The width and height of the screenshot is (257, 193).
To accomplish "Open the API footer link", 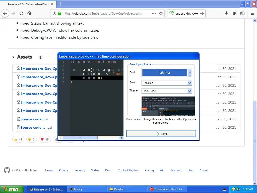I will click(162, 170).
